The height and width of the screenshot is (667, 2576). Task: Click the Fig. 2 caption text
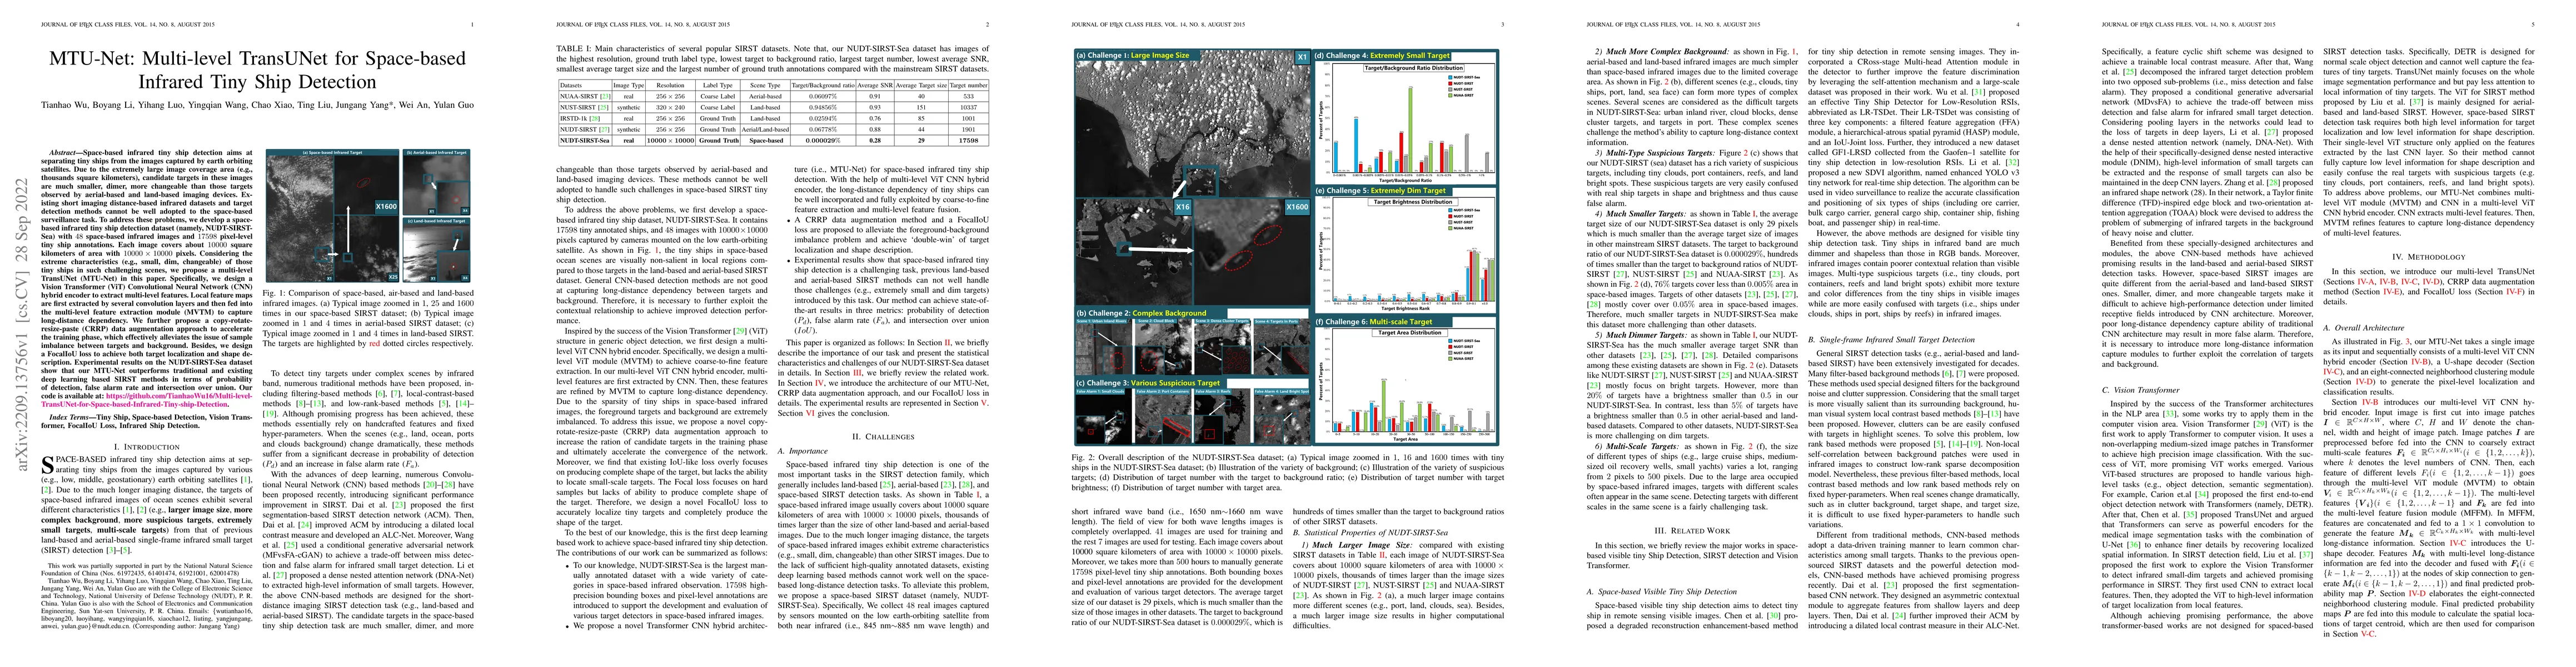click(1289, 474)
